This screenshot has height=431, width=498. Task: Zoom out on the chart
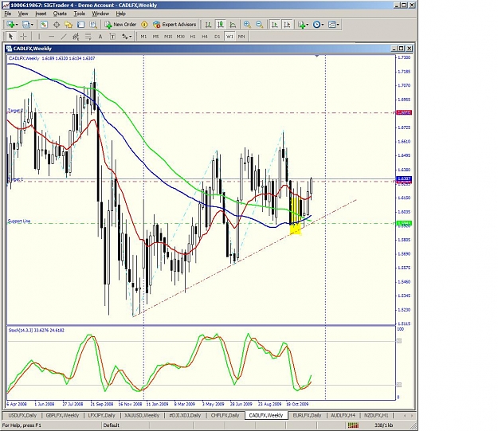point(259,25)
